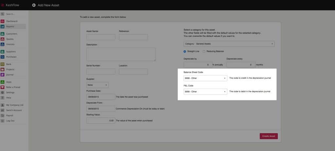Open the Supplier dropdown set to None

point(97,85)
